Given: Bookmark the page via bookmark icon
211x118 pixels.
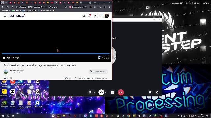Looking at the screenshot, I should point(66,7).
